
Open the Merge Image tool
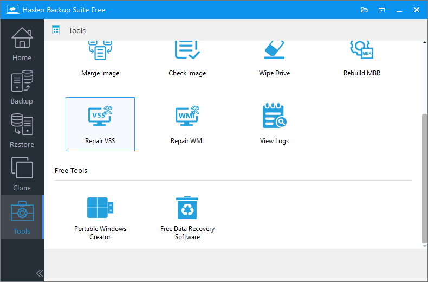click(100, 59)
